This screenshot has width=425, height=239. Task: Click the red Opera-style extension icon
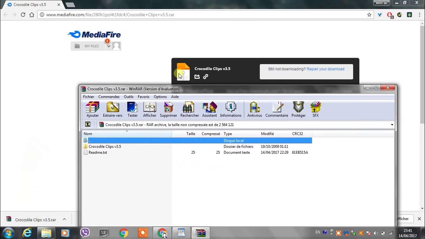tap(390, 15)
